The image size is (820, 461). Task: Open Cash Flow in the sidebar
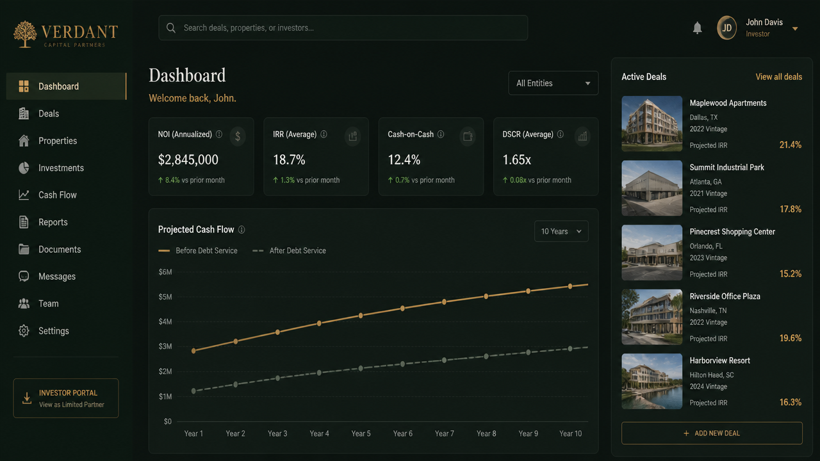pyautogui.click(x=66, y=195)
